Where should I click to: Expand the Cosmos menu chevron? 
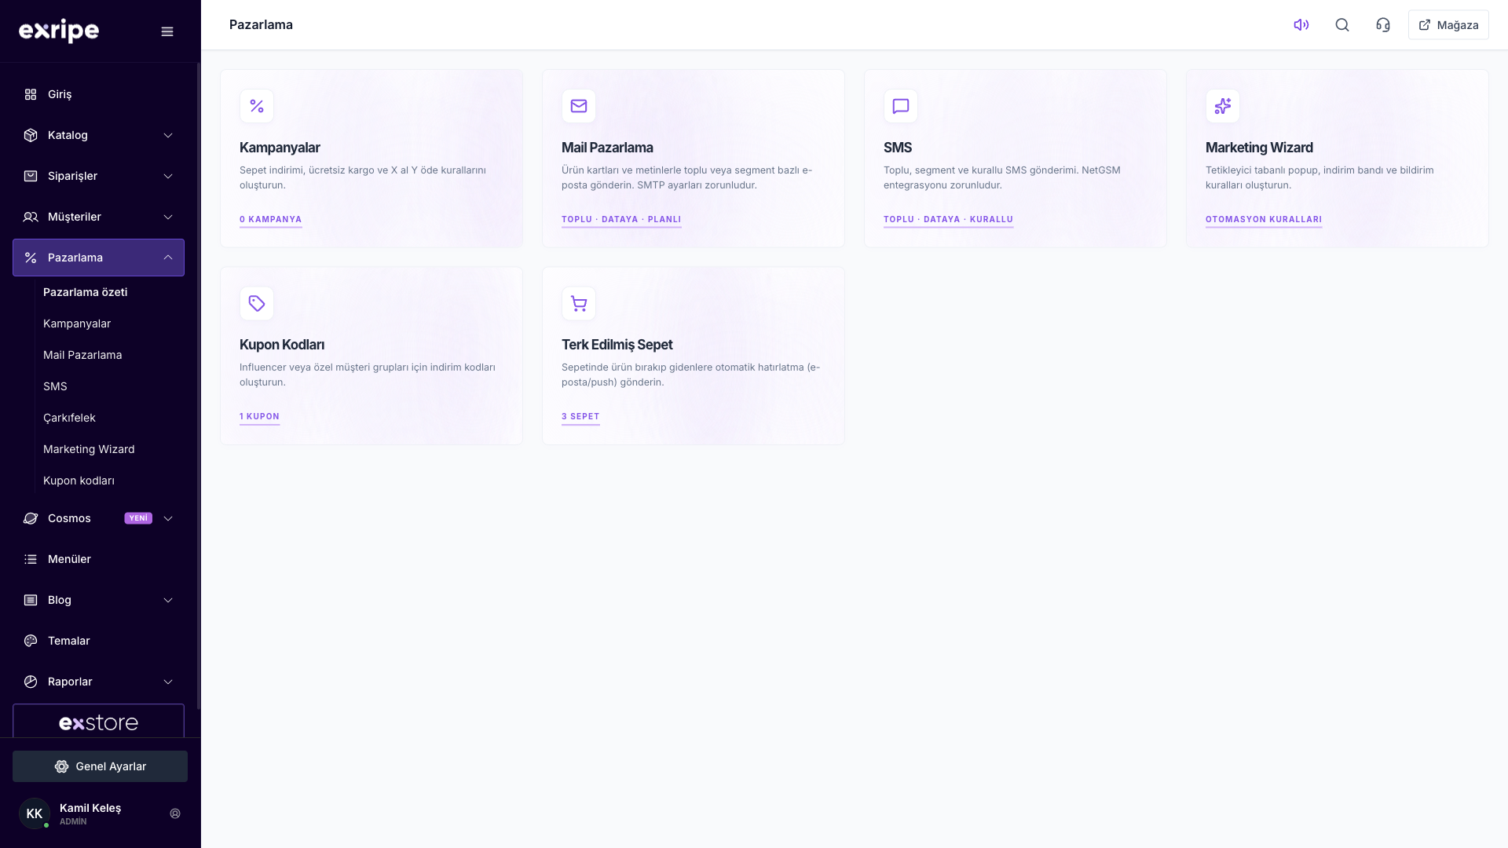coord(168,518)
